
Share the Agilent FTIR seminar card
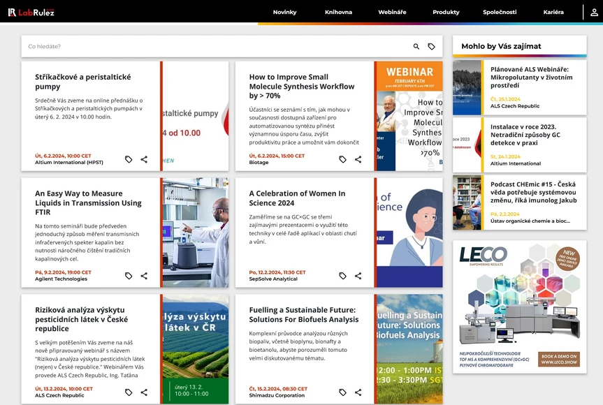145,276
